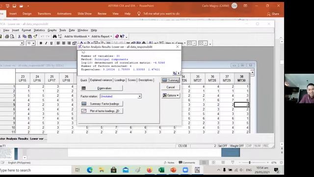This screenshot has width=314, height=177.
Task: Click the STATISTICA help book icon
Action: click(x=117, y=36)
